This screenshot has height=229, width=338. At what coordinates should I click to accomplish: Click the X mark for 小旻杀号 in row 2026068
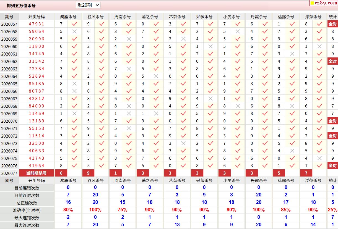[x=238, y=106]
